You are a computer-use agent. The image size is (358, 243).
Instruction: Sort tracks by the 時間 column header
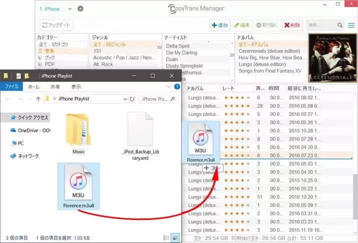[274, 88]
